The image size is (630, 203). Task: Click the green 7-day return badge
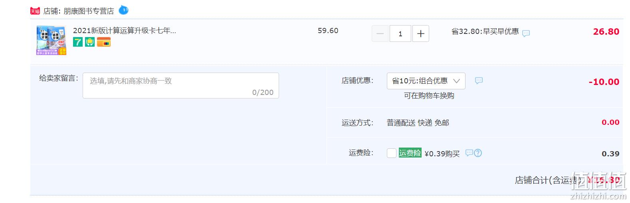pyautogui.click(x=78, y=42)
